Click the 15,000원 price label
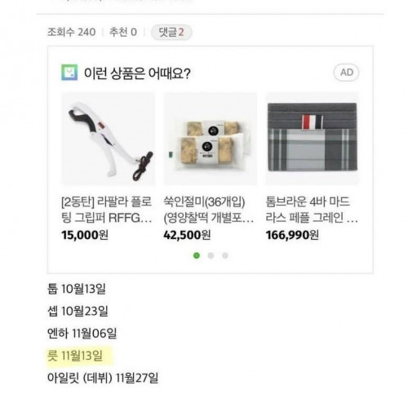The width and height of the screenshot is (408, 394). point(85,235)
